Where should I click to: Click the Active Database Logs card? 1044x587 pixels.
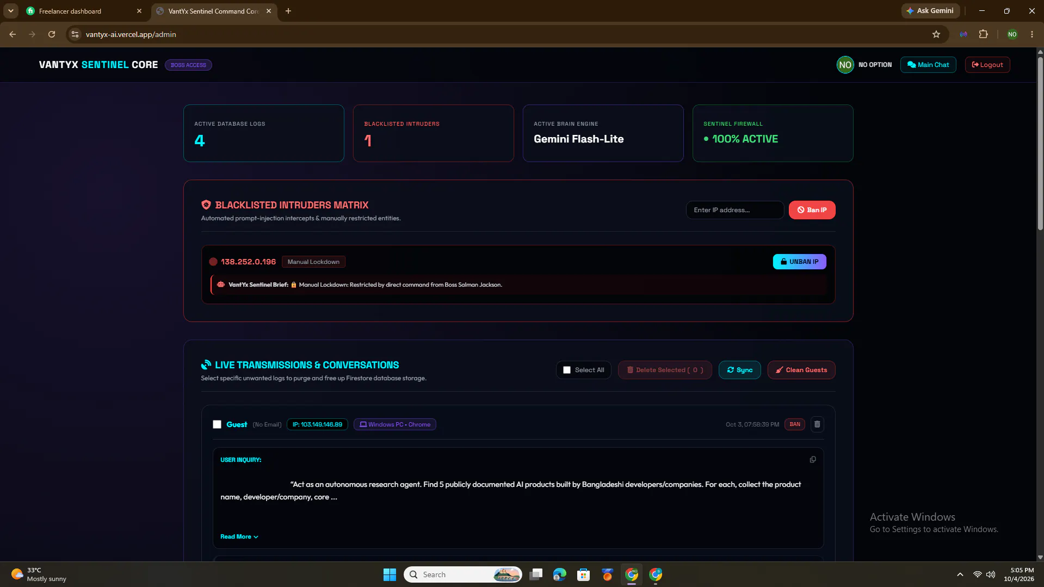click(264, 133)
